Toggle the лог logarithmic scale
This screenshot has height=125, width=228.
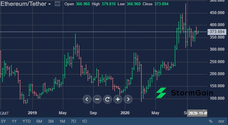pyautogui.click(x=221, y=121)
